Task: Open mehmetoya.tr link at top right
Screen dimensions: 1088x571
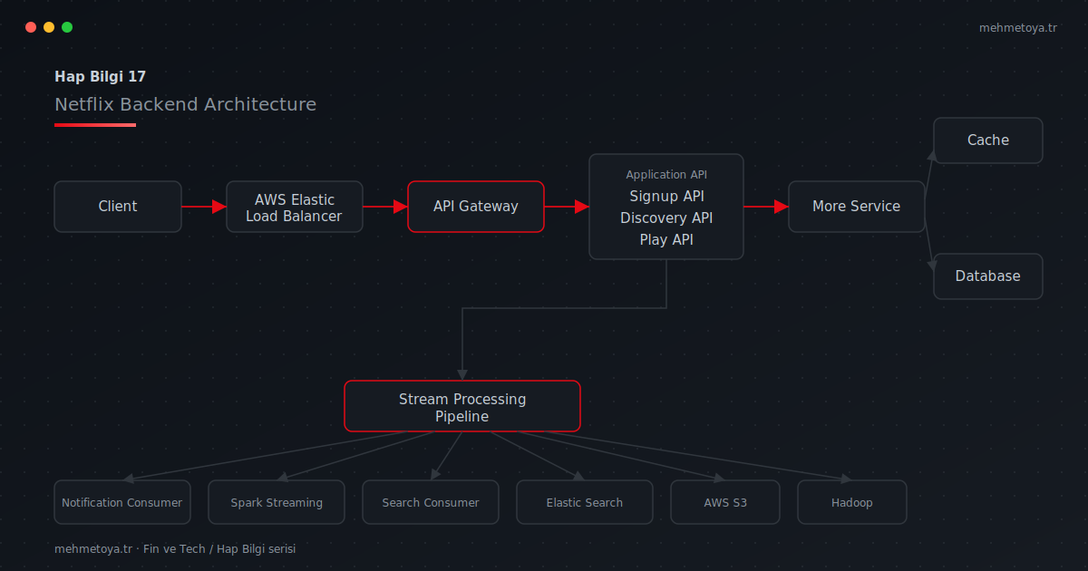Action: pyautogui.click(x=1018, y=27)
